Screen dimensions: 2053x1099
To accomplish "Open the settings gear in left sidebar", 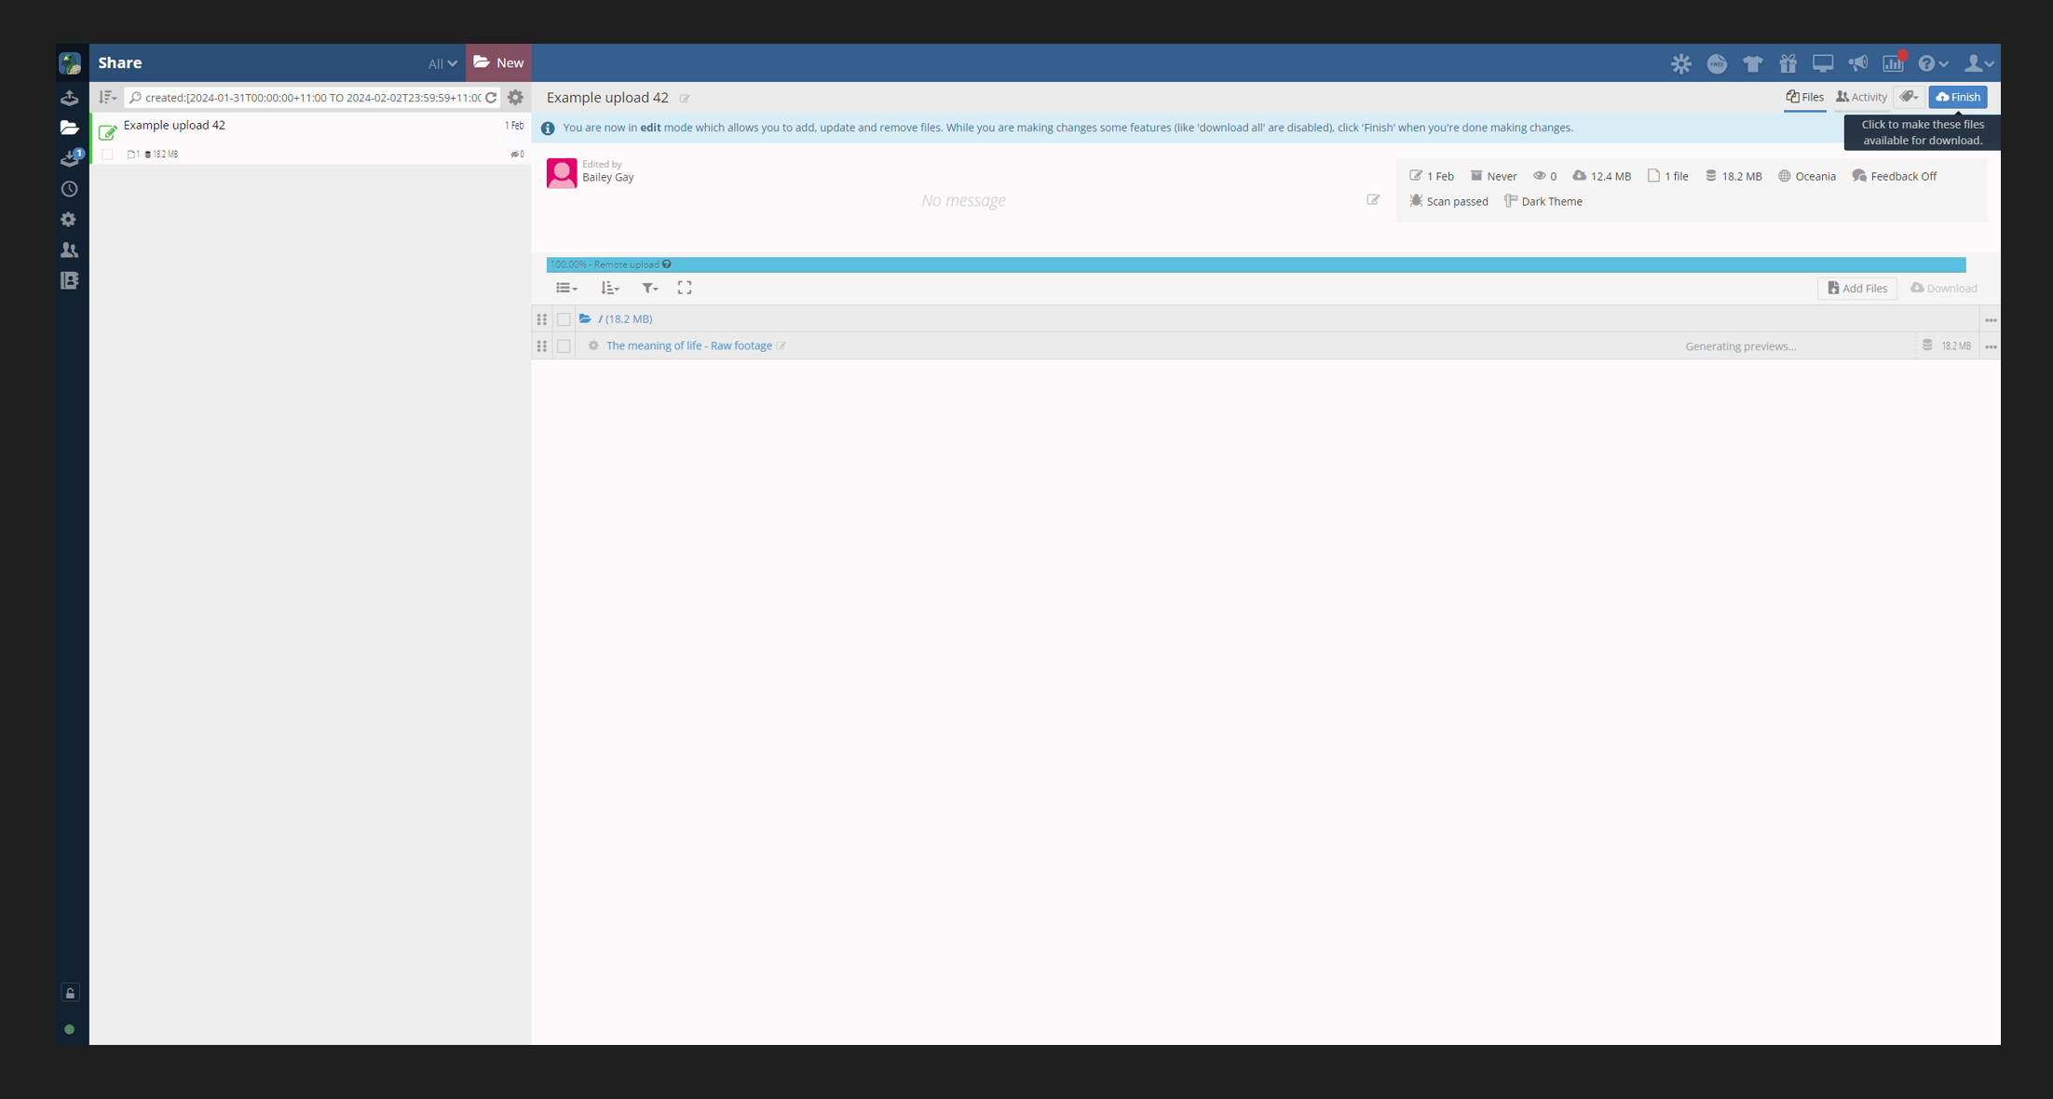I will 69,220.
